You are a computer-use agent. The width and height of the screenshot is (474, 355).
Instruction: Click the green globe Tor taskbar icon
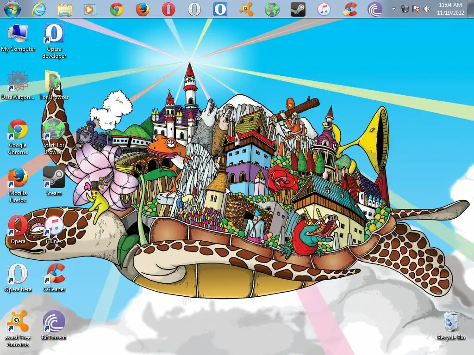[x=272, y=9]
